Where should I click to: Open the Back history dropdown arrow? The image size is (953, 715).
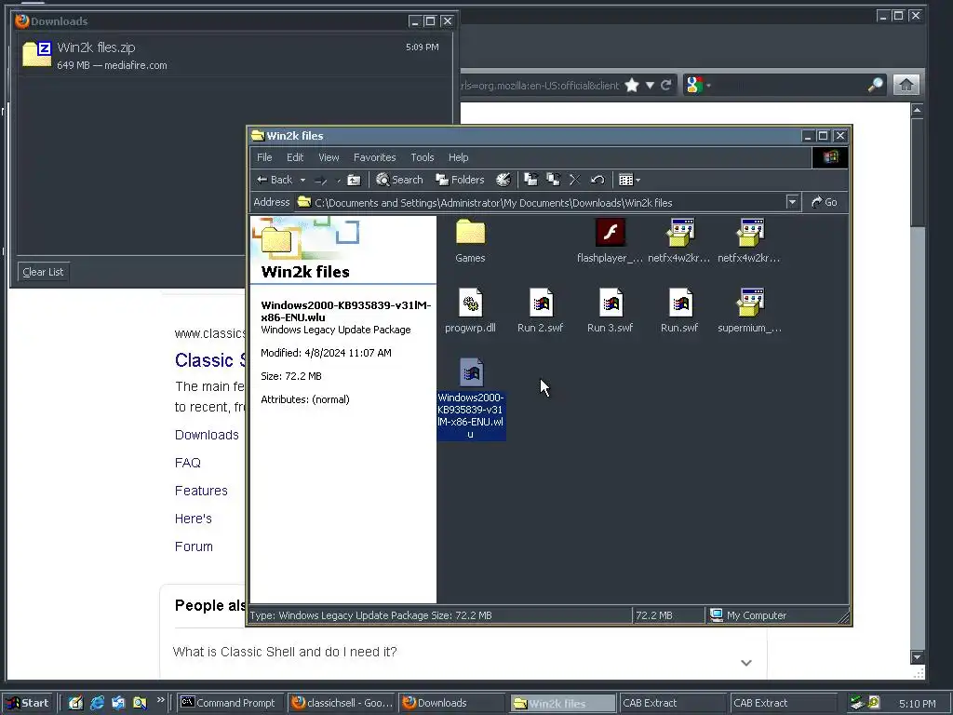pos(302,180)
